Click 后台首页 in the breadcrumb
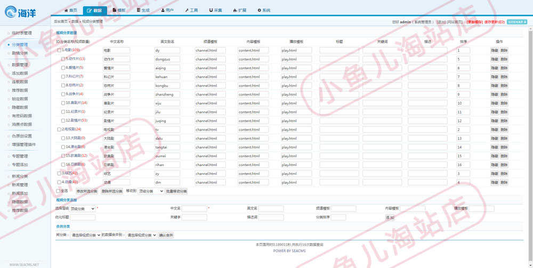The height and width of the screenshot is (268, 533). point(60,21)
